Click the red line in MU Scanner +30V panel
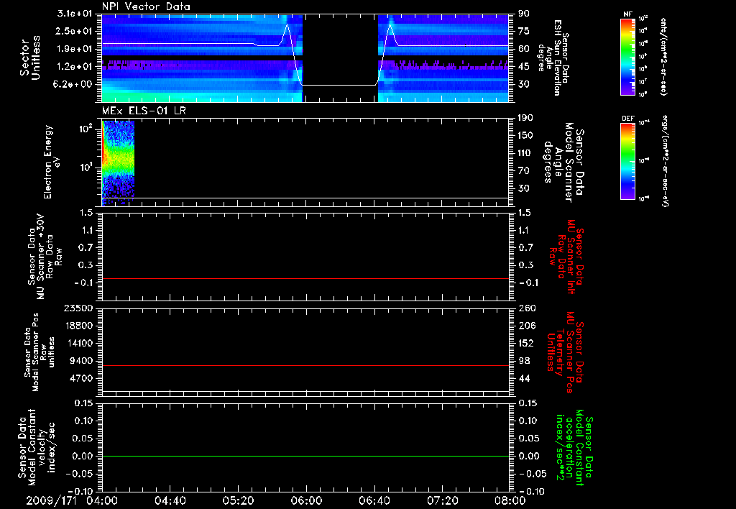 pos(305,278)
